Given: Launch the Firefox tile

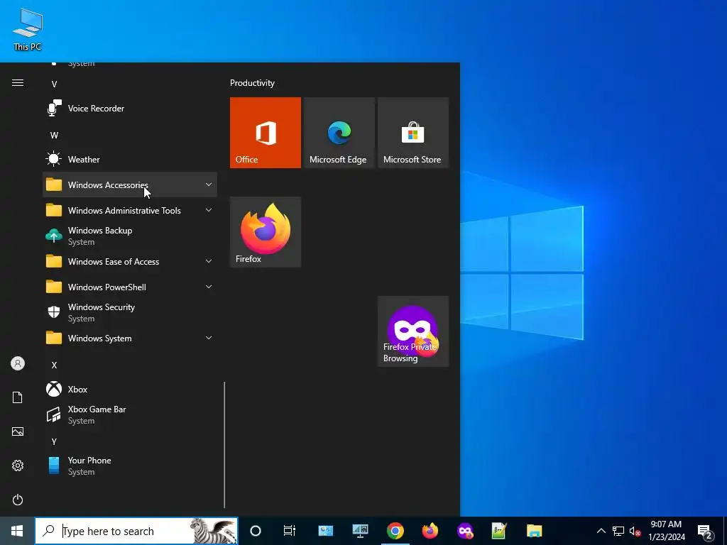Looking at the screenshot, I should (266, 232).
